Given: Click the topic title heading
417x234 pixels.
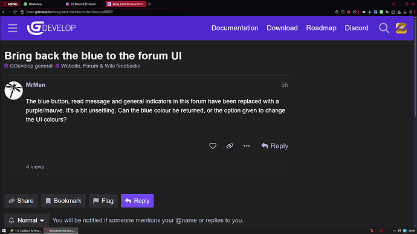Looking at the screenshot, I should (x=93, y=55).
